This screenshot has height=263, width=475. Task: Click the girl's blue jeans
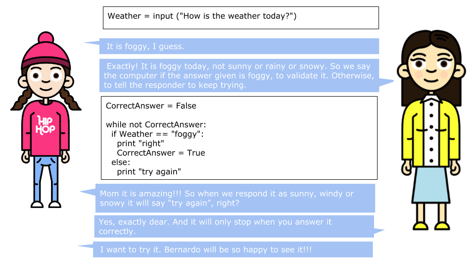tap(46, 173)
